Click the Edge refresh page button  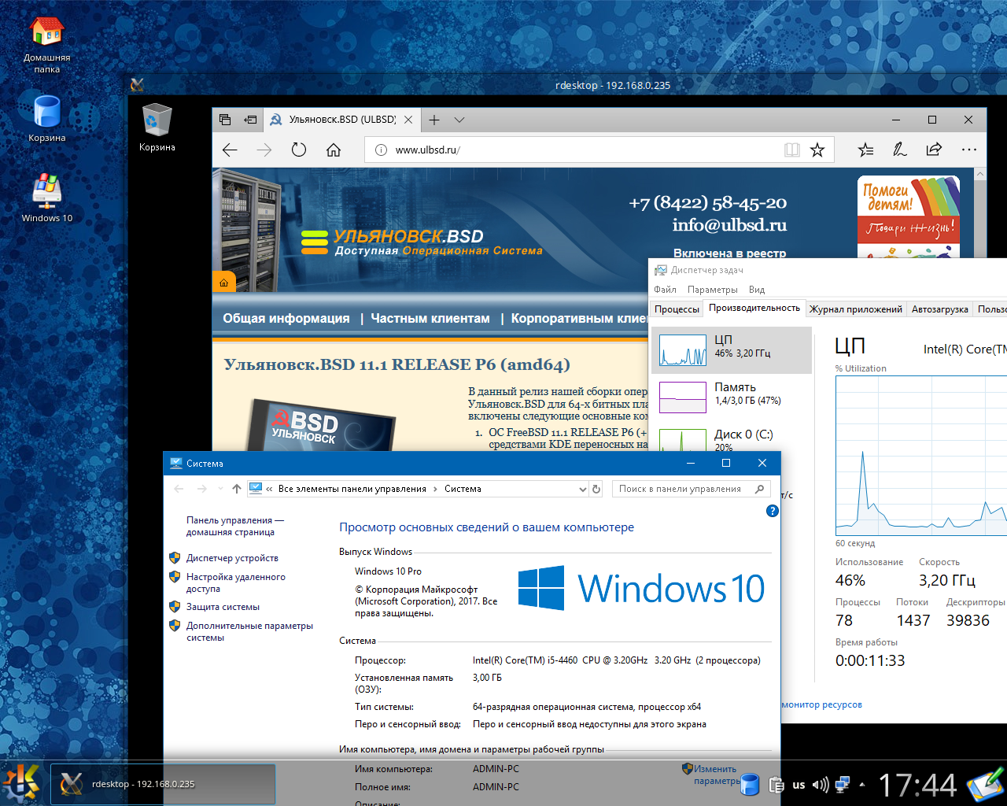tap(299, 150)
